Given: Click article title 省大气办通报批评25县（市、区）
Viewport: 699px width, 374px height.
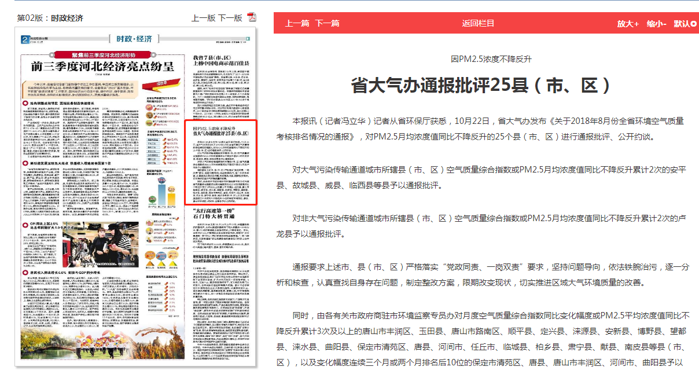Looking at the screenshot, I should tap(481, 86).
